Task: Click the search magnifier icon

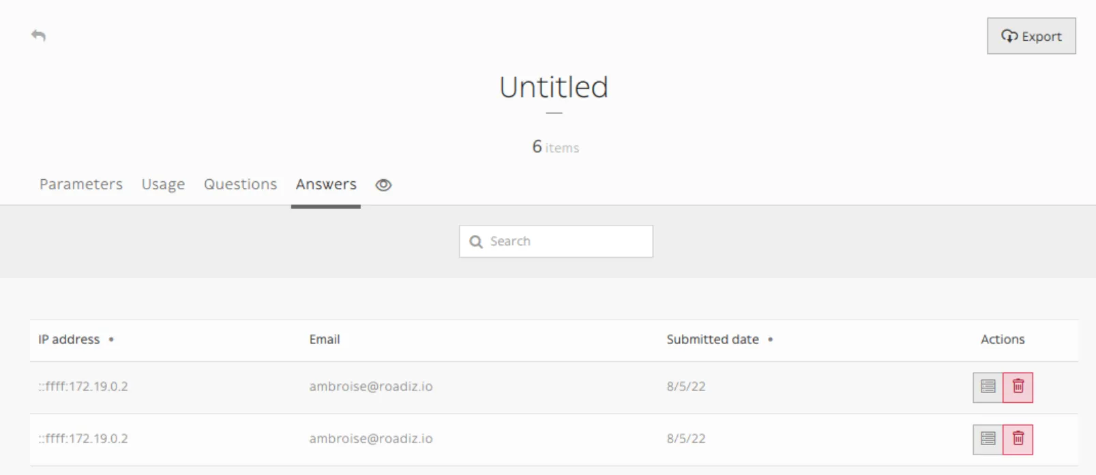Action: (x=476, y=242)
